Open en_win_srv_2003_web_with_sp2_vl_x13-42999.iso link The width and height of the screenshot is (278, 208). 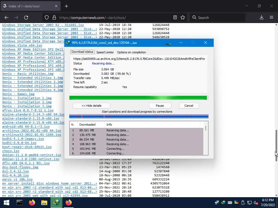coord(45,196)
